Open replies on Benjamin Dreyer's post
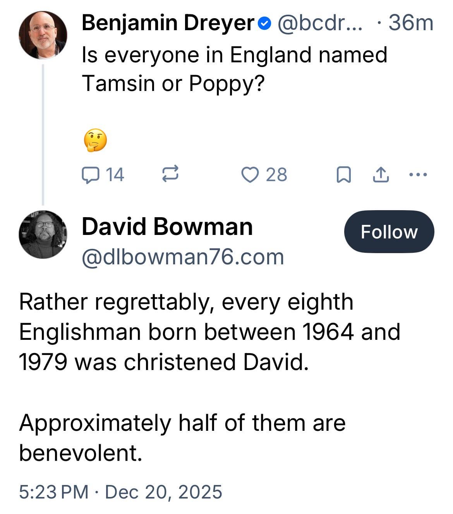 pyautogui.click(x=90, y=175)
